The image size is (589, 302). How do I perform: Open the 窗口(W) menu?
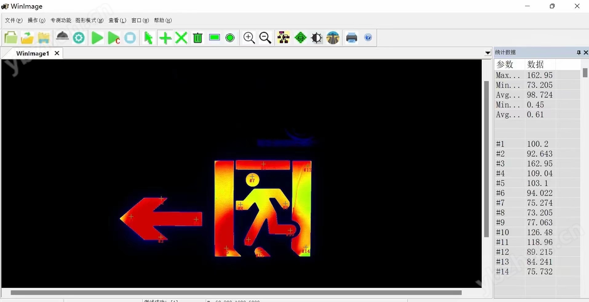coord(140,20)
